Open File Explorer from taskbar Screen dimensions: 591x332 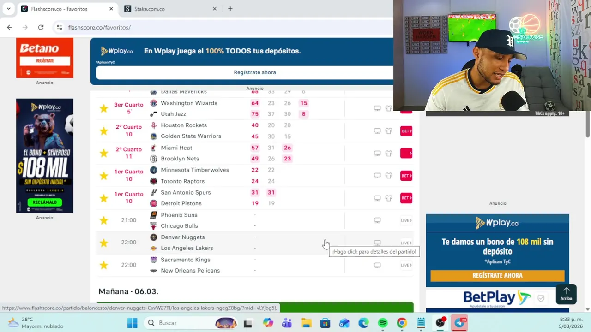click(306, 323)
